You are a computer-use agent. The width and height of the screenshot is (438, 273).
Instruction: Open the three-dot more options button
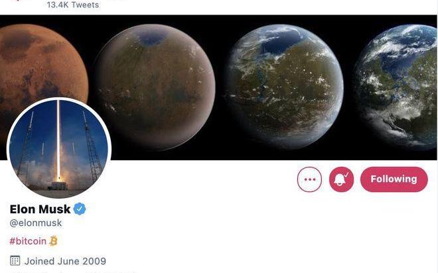[309, 180]
